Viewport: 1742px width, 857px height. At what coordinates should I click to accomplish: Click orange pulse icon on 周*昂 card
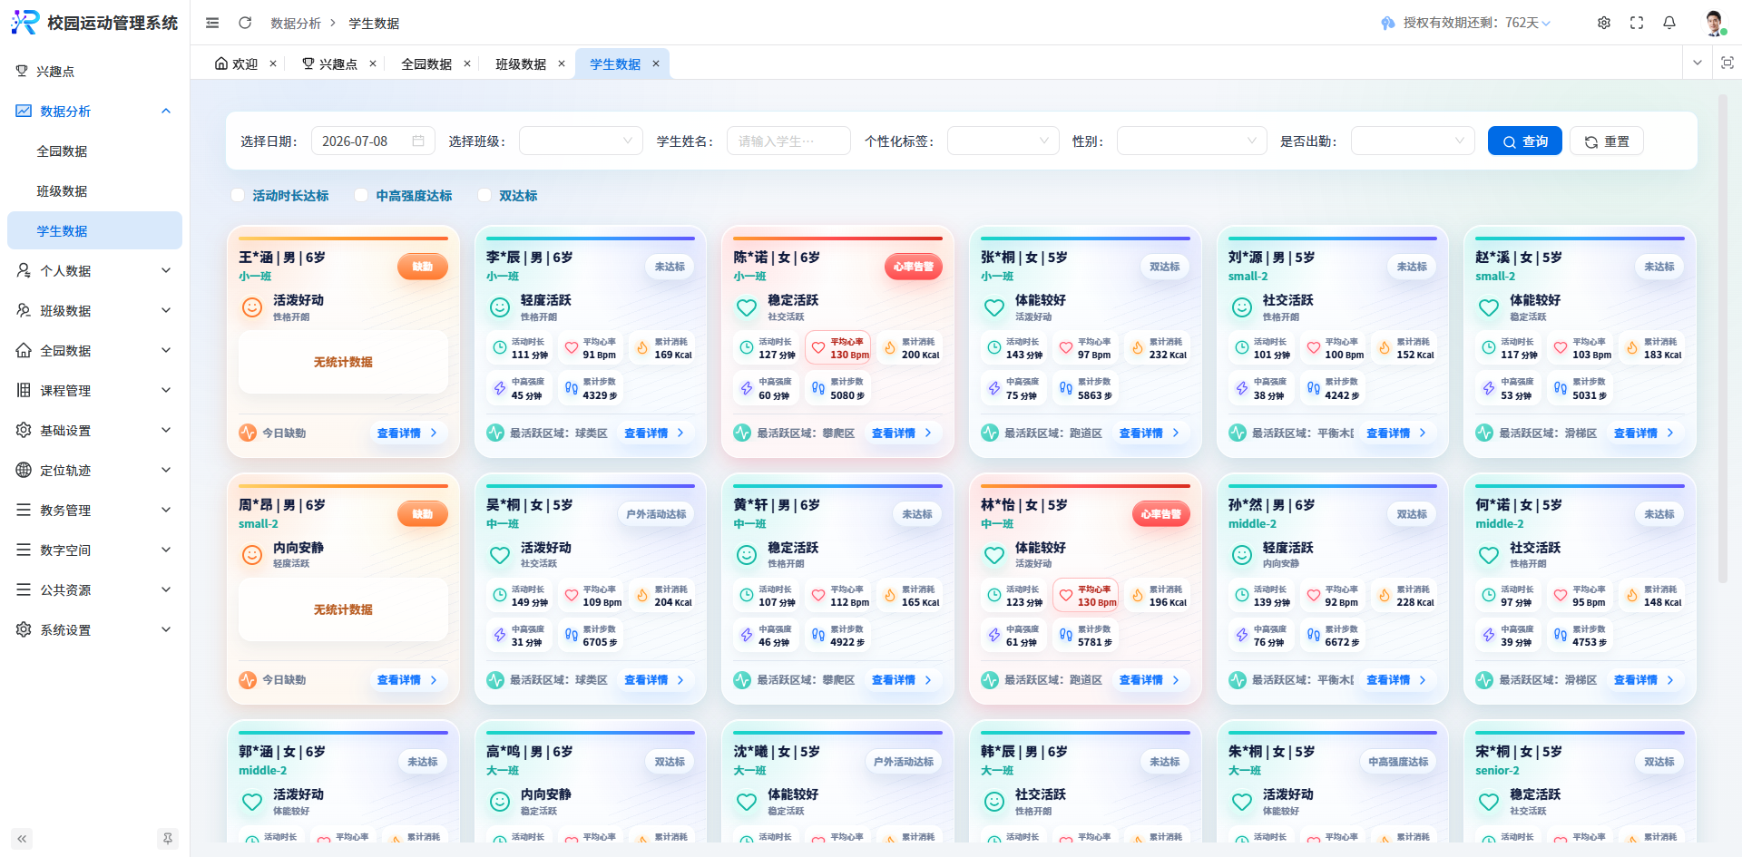[248, 680]
